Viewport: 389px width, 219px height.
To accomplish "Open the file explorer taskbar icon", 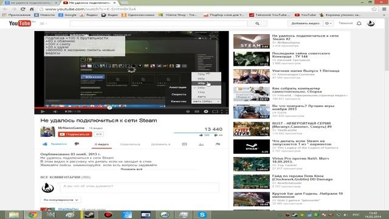I will (14, 215).
